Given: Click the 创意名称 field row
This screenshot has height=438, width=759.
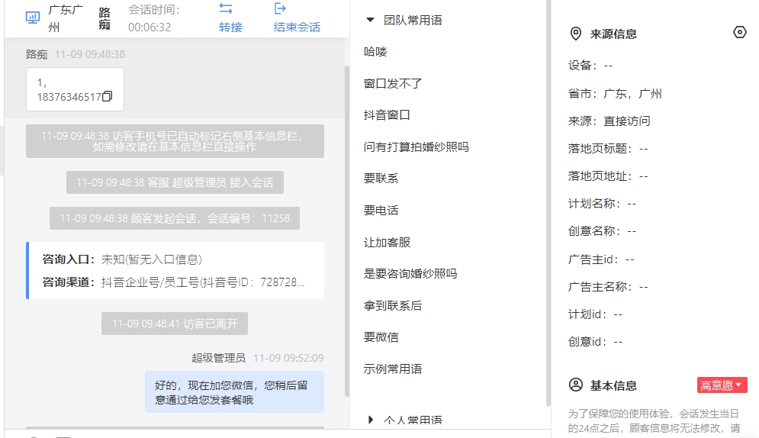Looking at the screenshot, I should 602,231.
